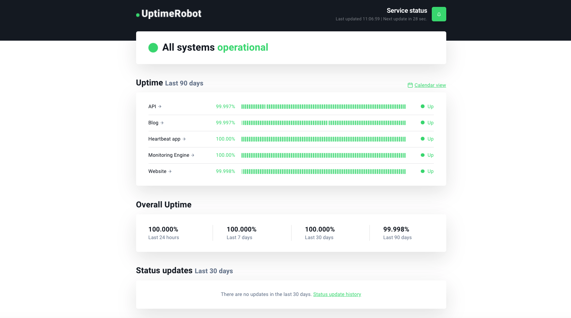This screenshot has width=571, height=318.
Task: Click the Up status for Blog
Action: pyautogui.click(x=427, y=123)
